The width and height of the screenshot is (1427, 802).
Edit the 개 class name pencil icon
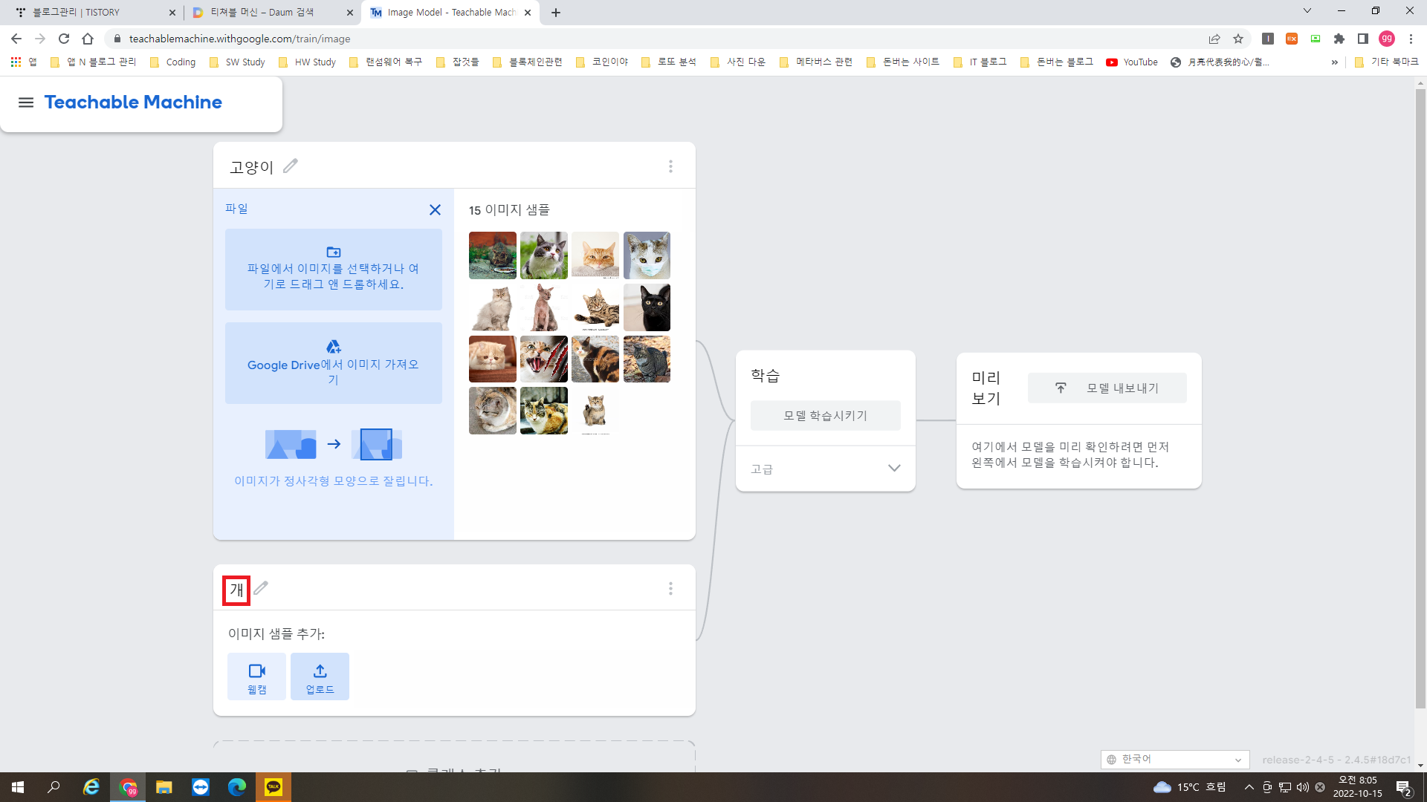(261, 588)
